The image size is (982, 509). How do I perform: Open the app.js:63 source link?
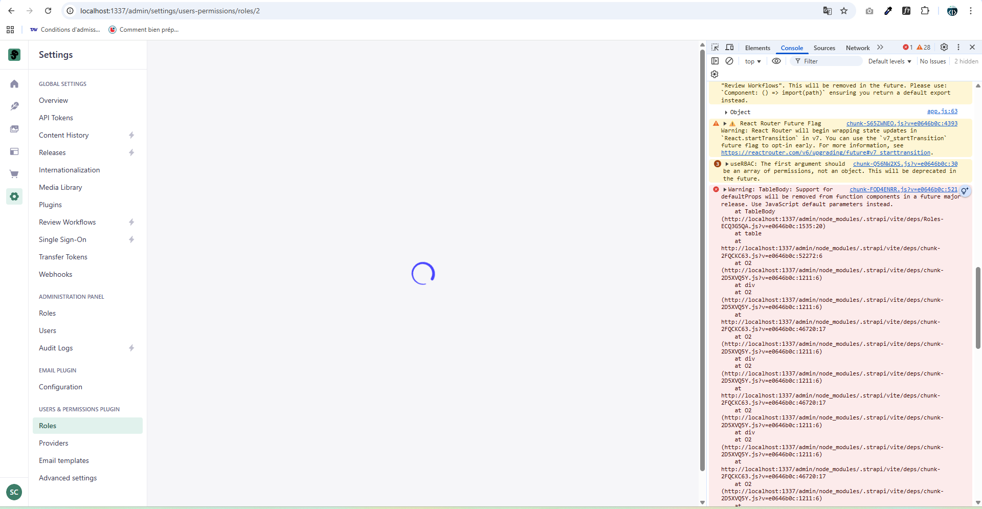[x=942, y=112]
